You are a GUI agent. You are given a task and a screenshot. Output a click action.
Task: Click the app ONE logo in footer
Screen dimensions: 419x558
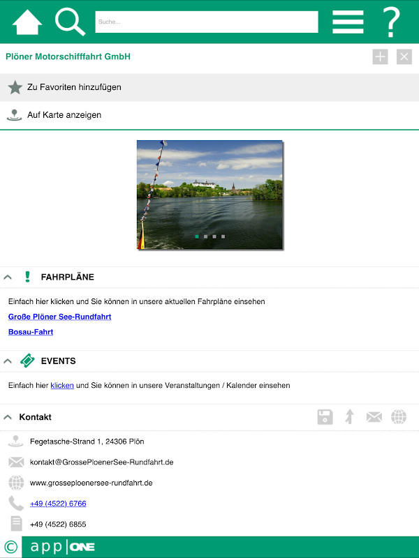[63, 547]
